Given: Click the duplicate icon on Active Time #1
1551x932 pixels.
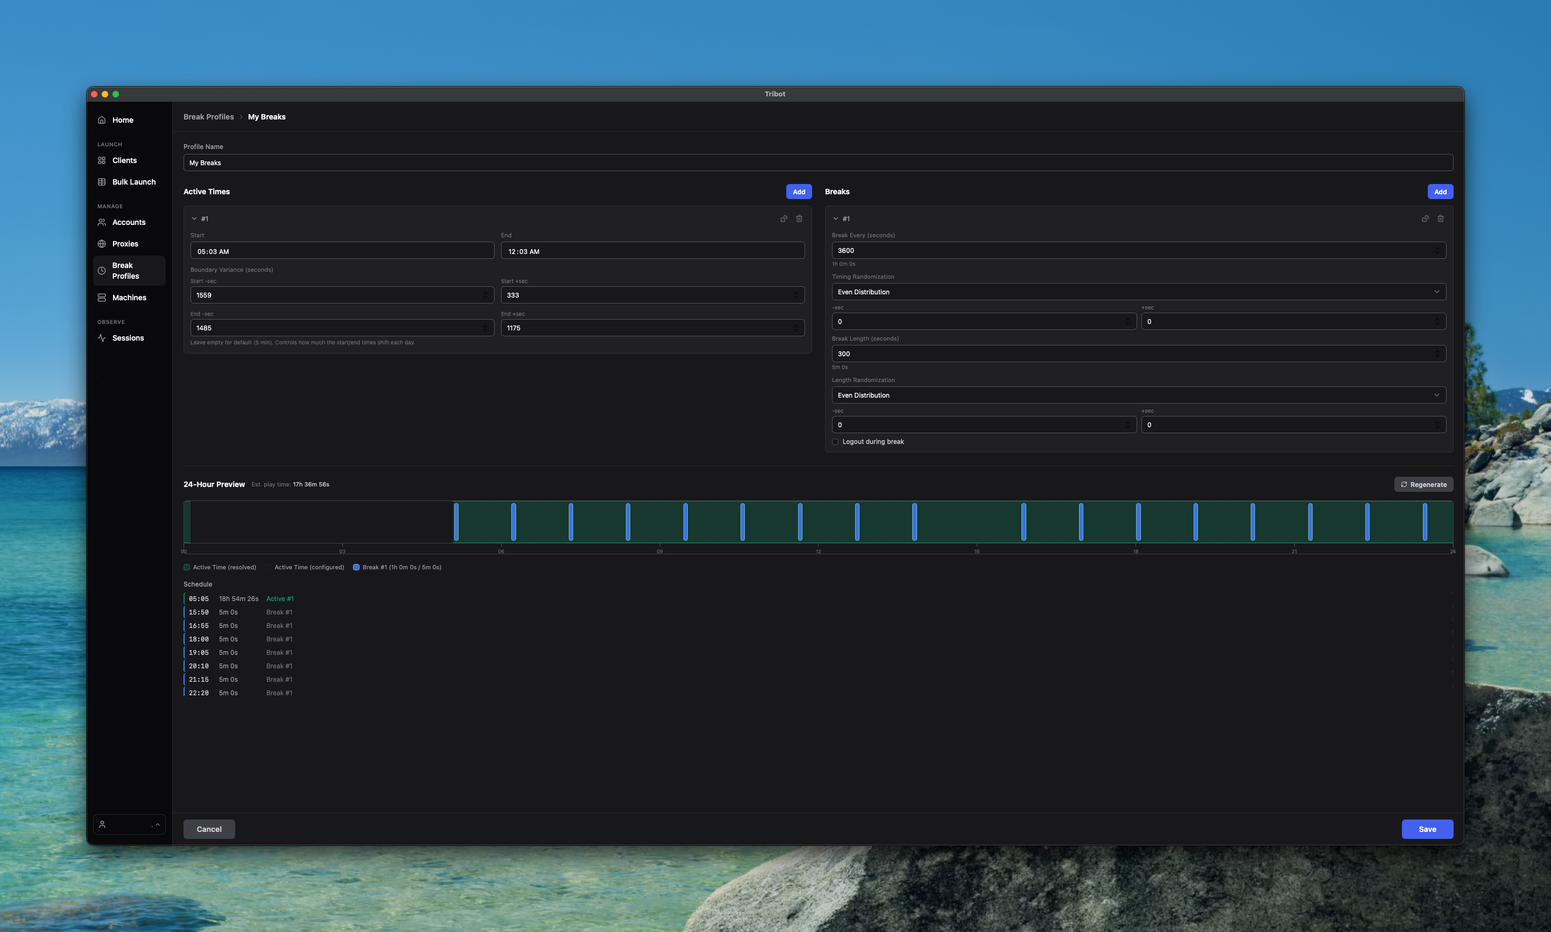Looking at the screenshot, I should coord(784,218).
